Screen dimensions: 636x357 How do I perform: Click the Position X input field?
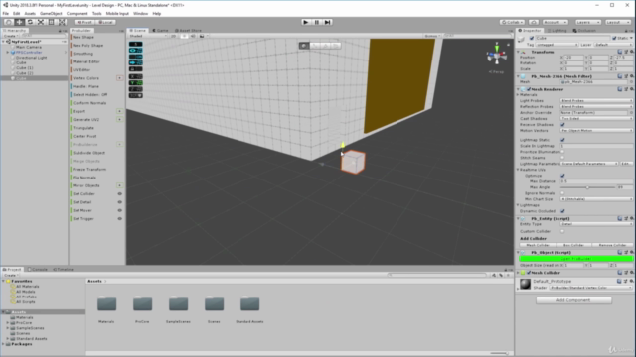tap(573, 58)
